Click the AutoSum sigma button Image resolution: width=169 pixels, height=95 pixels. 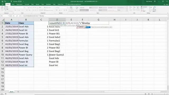144,7
